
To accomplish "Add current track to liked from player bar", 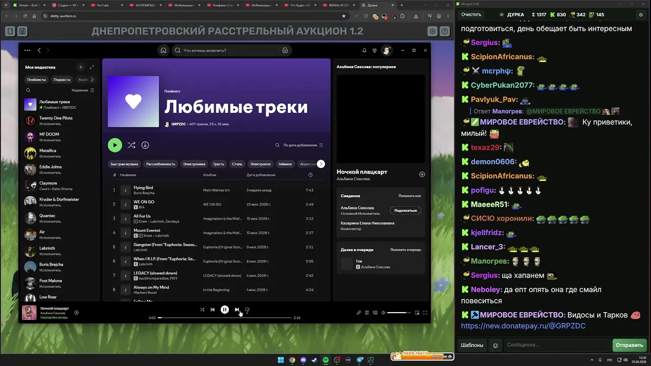I will 76,313.
